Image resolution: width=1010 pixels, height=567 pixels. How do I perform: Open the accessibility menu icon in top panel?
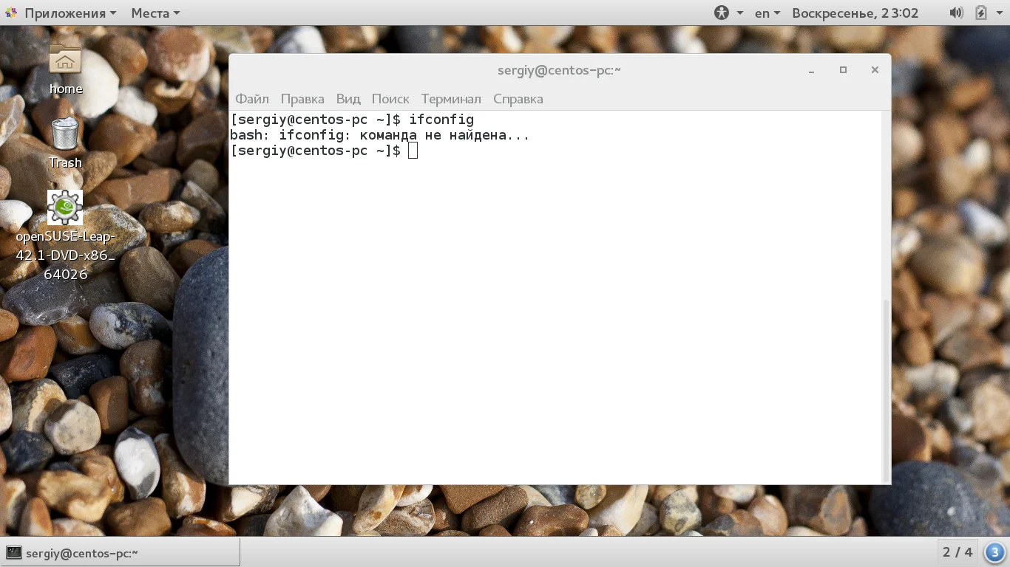tap(722, 13)
